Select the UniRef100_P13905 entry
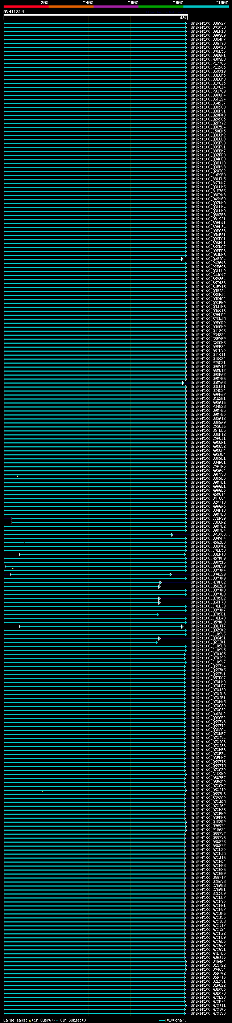The image size is (232, 1023). 208,67
